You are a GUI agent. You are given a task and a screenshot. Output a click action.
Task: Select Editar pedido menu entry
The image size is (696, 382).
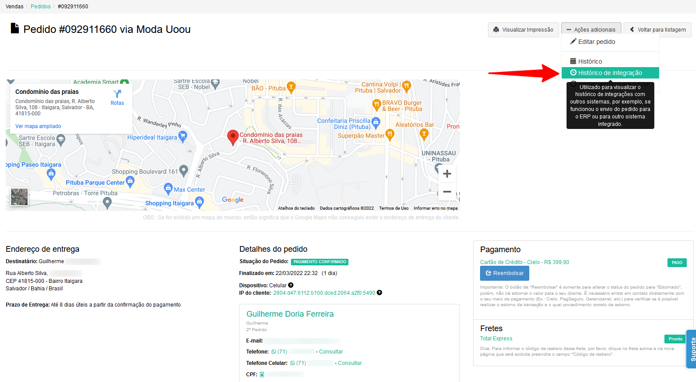tap(610, 42)
